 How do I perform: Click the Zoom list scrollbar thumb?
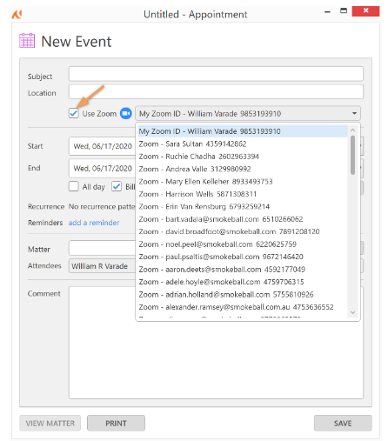tap(352, 155)
